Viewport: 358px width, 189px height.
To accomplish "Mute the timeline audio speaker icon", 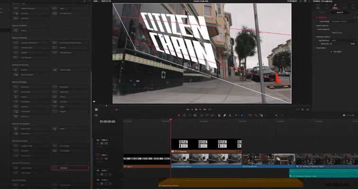I will click(344, 115).
